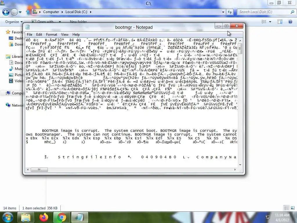The width and height of the screenshot is (297, 223).
Task: Click the Notepad title bar icon
Action: point(28,27)
